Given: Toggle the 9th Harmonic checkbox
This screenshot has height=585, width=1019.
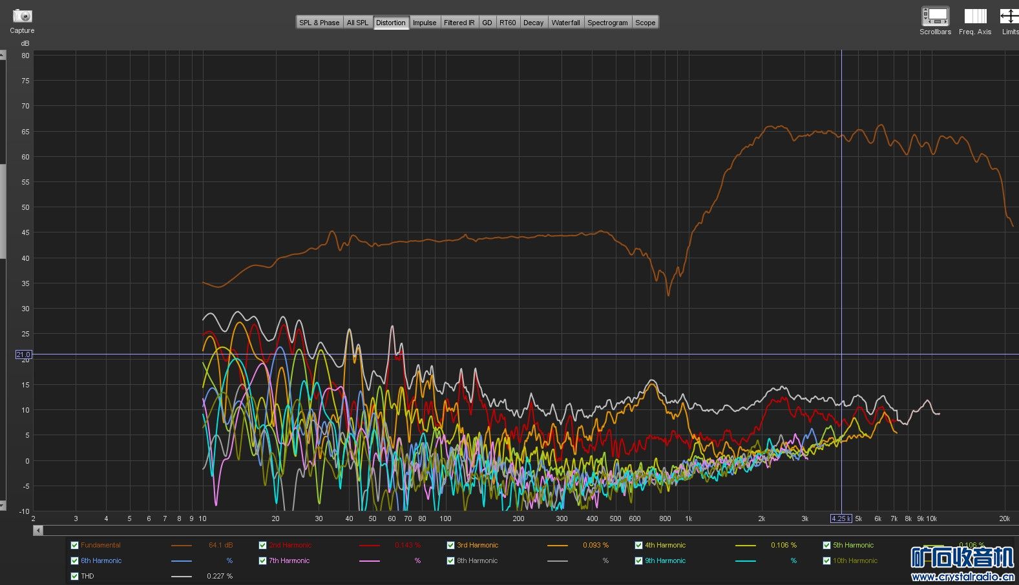Looking at the screenshot, I should [638, 560].
